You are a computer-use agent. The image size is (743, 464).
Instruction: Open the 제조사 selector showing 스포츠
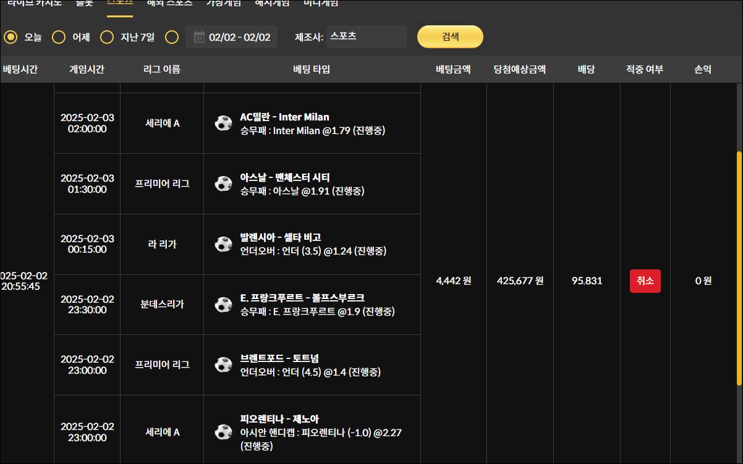click(x=366, y=36)
